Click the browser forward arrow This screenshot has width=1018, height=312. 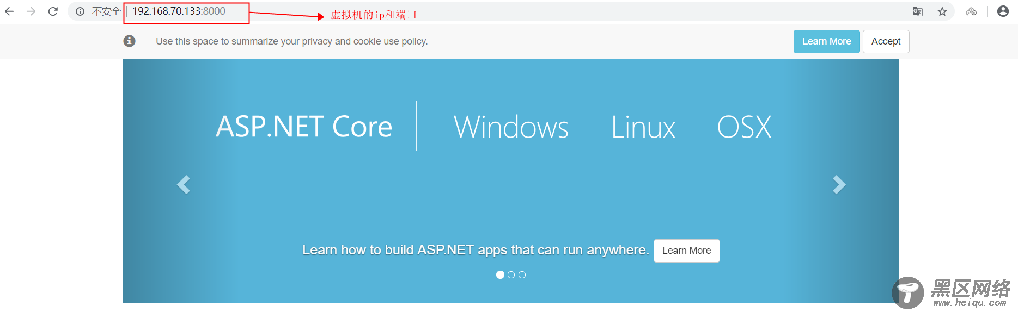[x=31, y=11]
